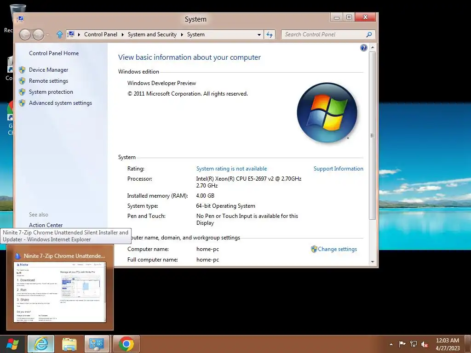This screenshot has width=471, height=353.
Task: Click the 4.00 GB memory value
Action: point(205,196)
